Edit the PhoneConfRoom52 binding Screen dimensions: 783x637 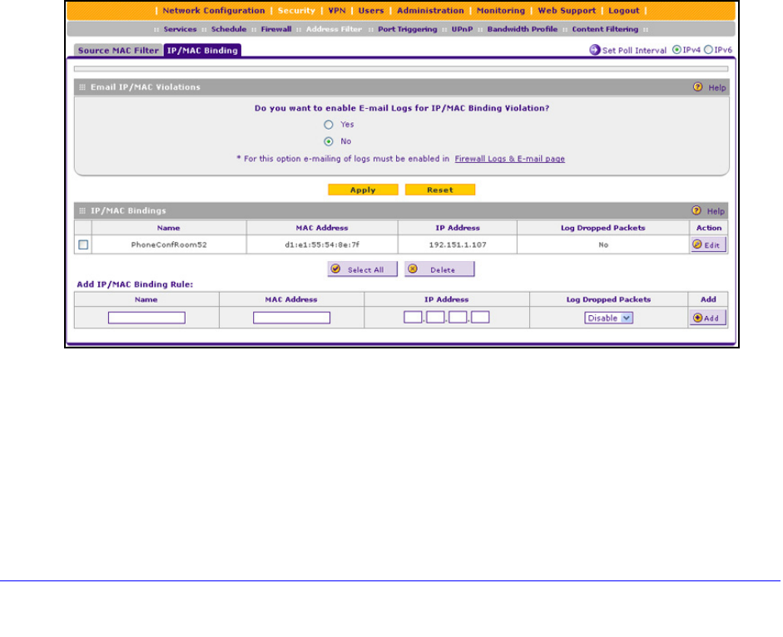708,245
